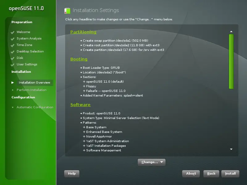
Task: Click the '+ YaST Installation Packages' pattern
Action: coord(104,146)
